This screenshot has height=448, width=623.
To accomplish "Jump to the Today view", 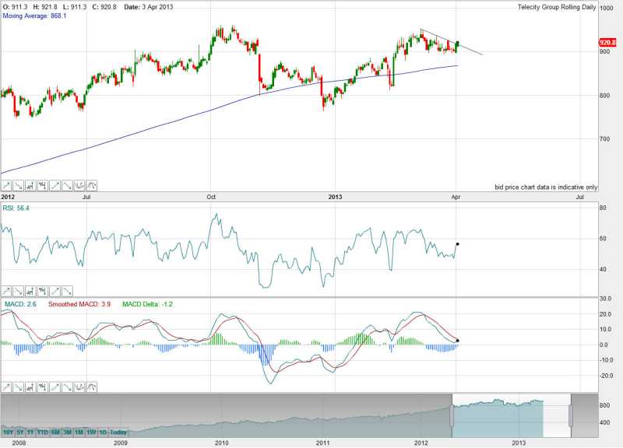I will pyautogui.click(x=118, y=432).
